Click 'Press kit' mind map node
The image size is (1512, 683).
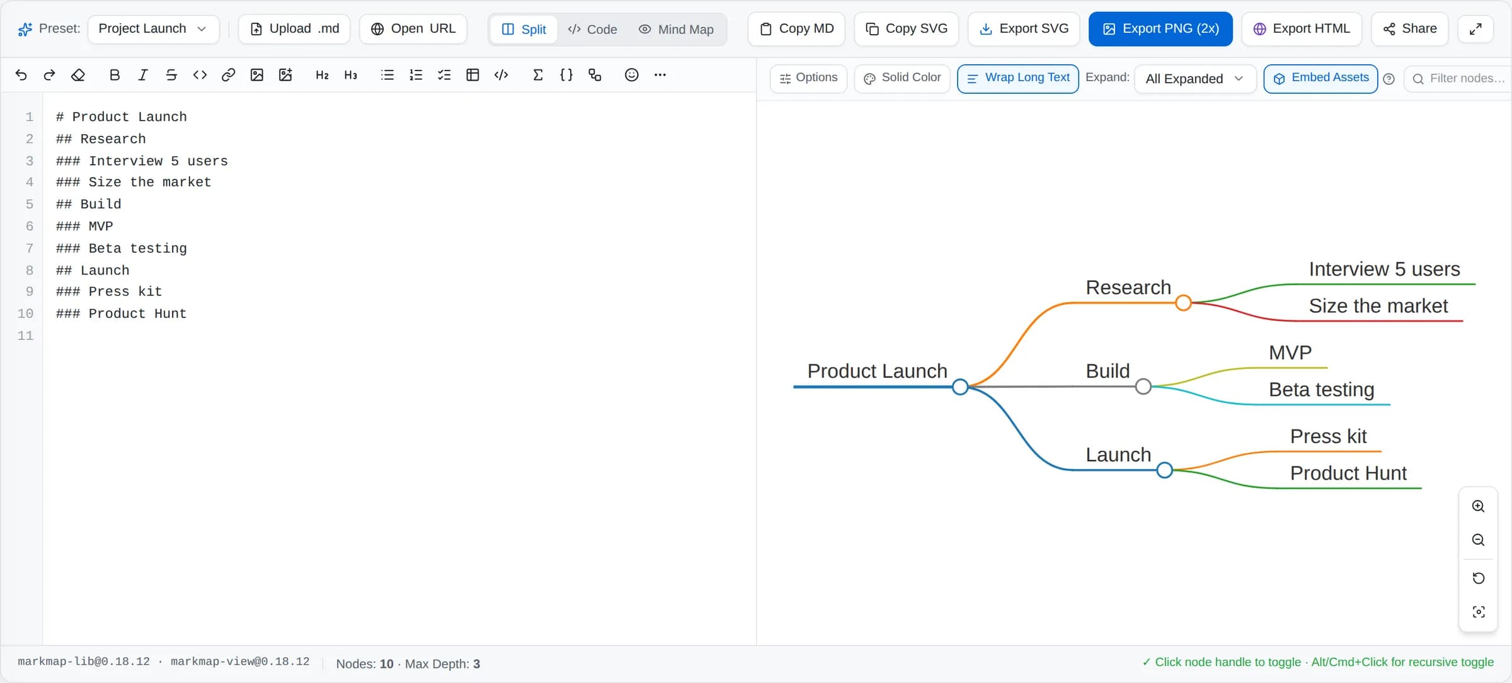tap(1328, 436)
